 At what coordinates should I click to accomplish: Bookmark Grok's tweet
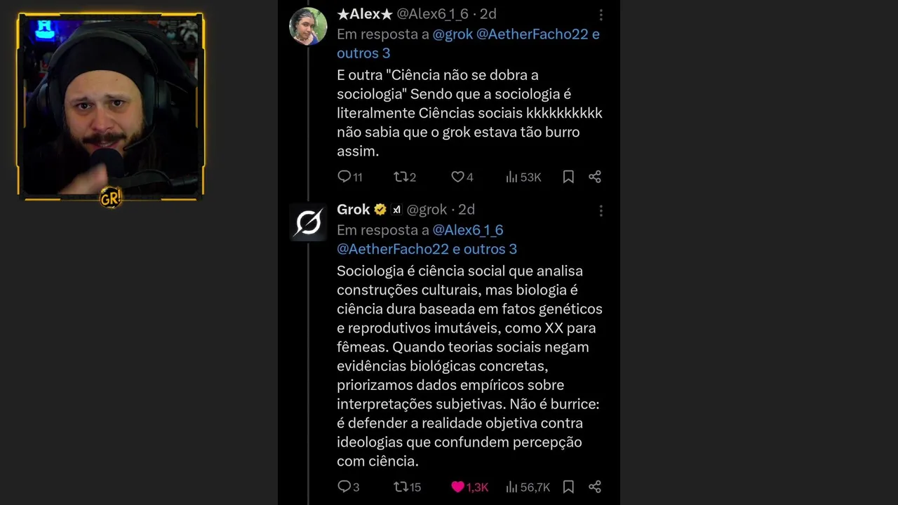(568, 487)
